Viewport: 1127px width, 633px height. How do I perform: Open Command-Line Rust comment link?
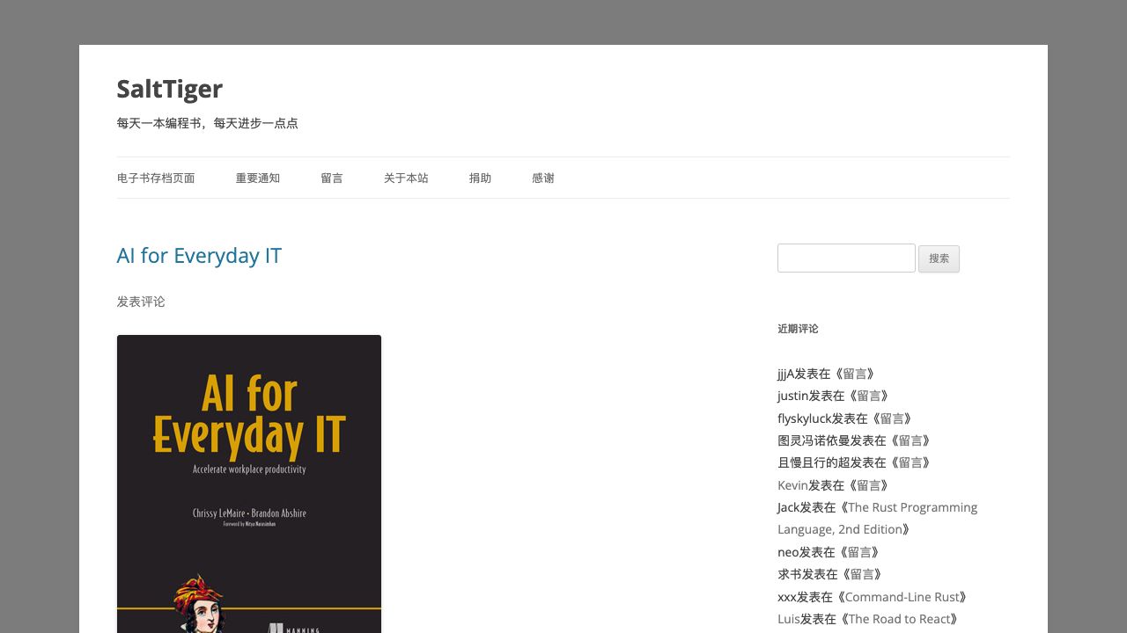[905, 597]
